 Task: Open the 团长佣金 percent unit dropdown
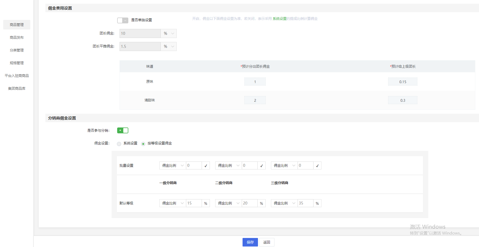coord(168,33)
